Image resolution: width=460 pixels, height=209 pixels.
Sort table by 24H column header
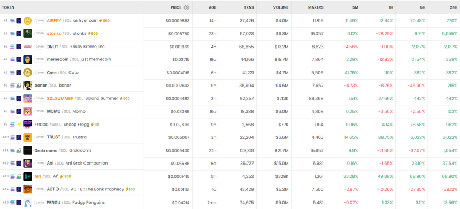[x=454, y=7]
